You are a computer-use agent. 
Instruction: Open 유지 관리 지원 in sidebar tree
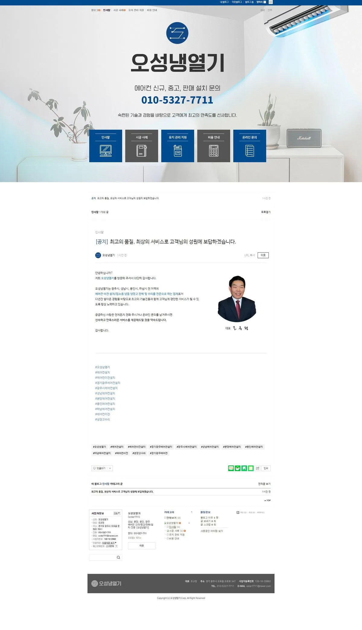pyautogui.click(x=176, y=535)
